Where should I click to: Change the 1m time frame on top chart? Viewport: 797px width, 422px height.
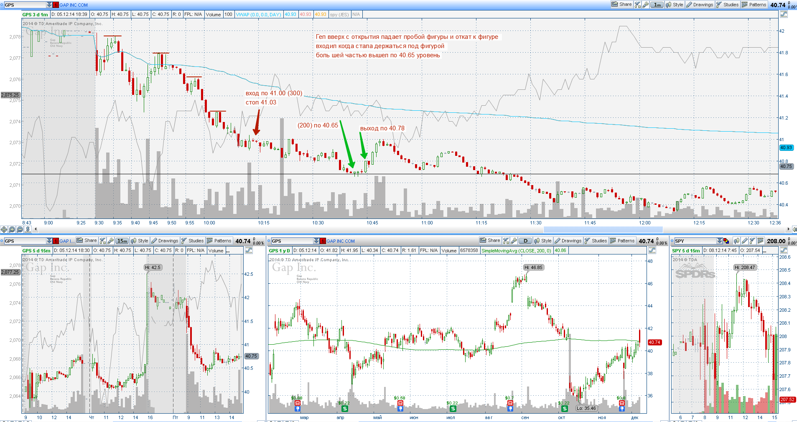(x=657, y=5)
